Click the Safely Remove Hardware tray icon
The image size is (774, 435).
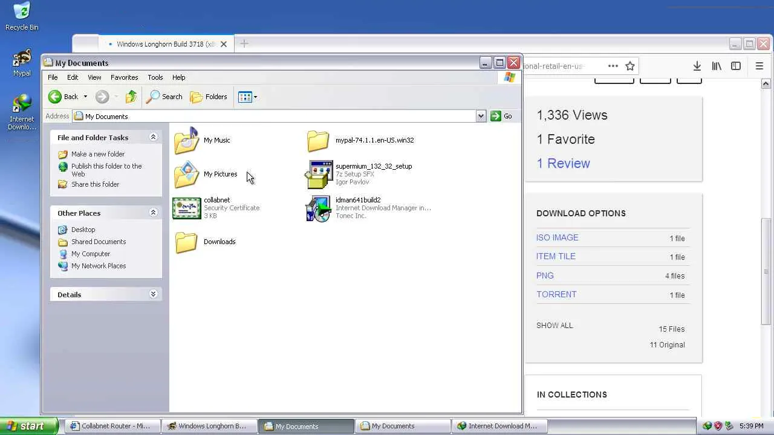click(x=729, y=426)
